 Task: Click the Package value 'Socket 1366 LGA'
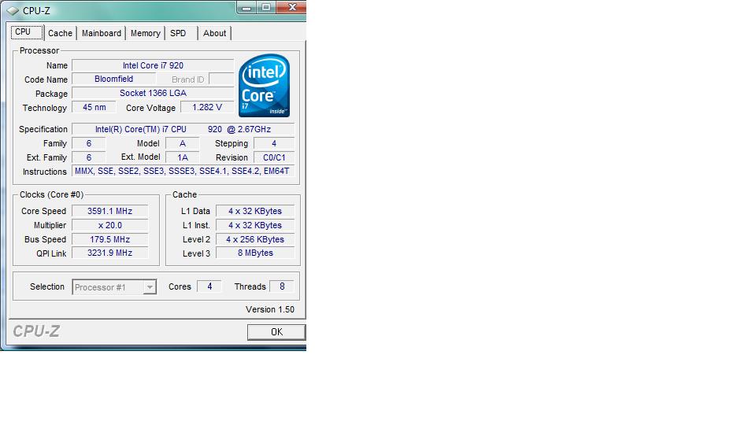tap(153, 93)
